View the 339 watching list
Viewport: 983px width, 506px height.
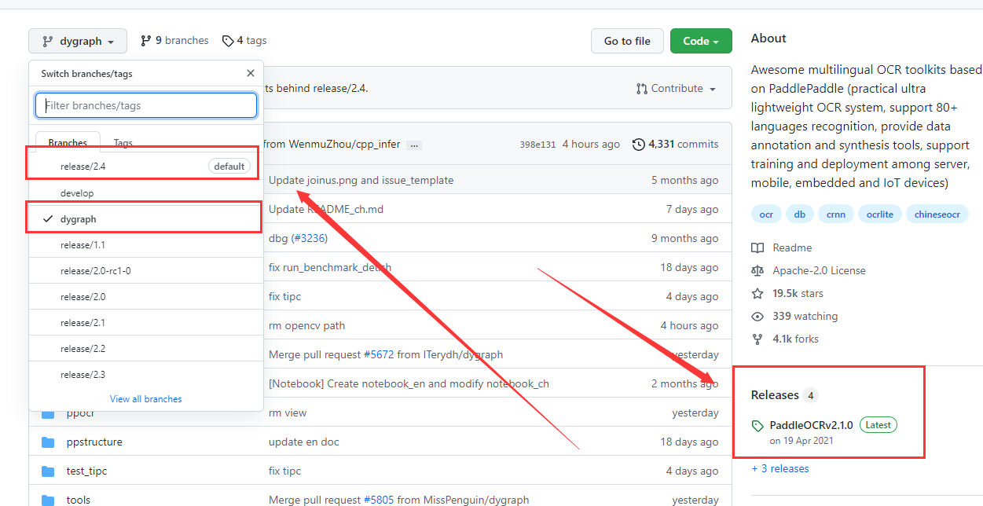(805, 316)
